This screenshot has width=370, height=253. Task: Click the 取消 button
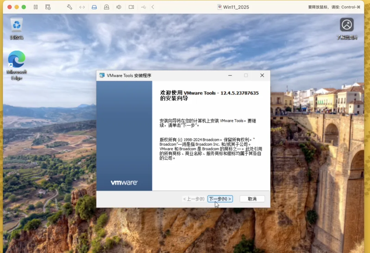tap(252, 199)
